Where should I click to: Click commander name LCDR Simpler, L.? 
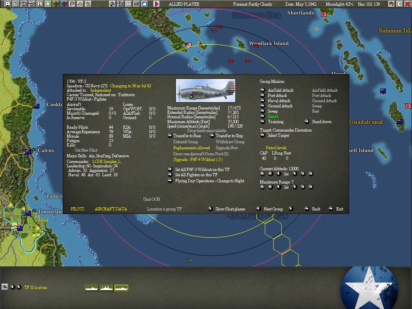point(107,161)
